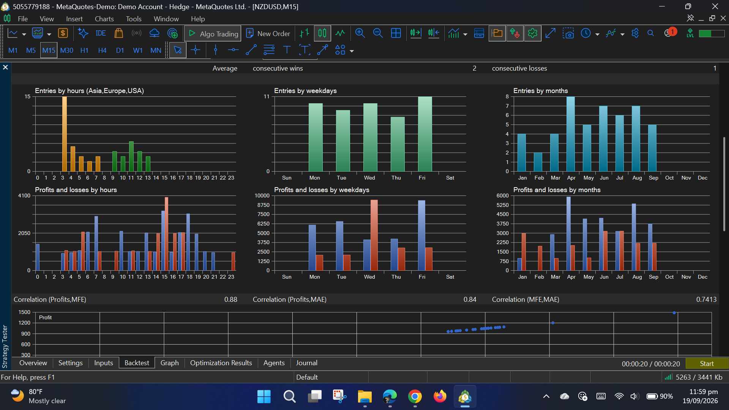Select the vertical line drawing tool
The height and width of the screenshot is (410, 729).
[x=216, y=50]
